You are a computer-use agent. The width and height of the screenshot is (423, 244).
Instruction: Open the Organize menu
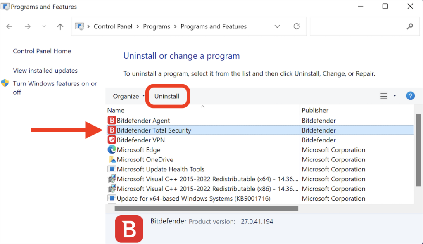[x=127, y=96]
